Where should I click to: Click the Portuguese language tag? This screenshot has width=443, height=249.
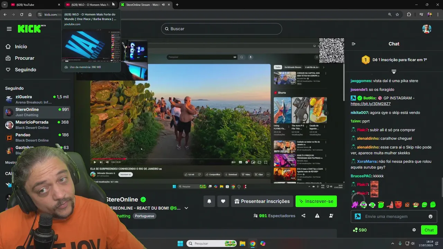(x=144, y=216)
